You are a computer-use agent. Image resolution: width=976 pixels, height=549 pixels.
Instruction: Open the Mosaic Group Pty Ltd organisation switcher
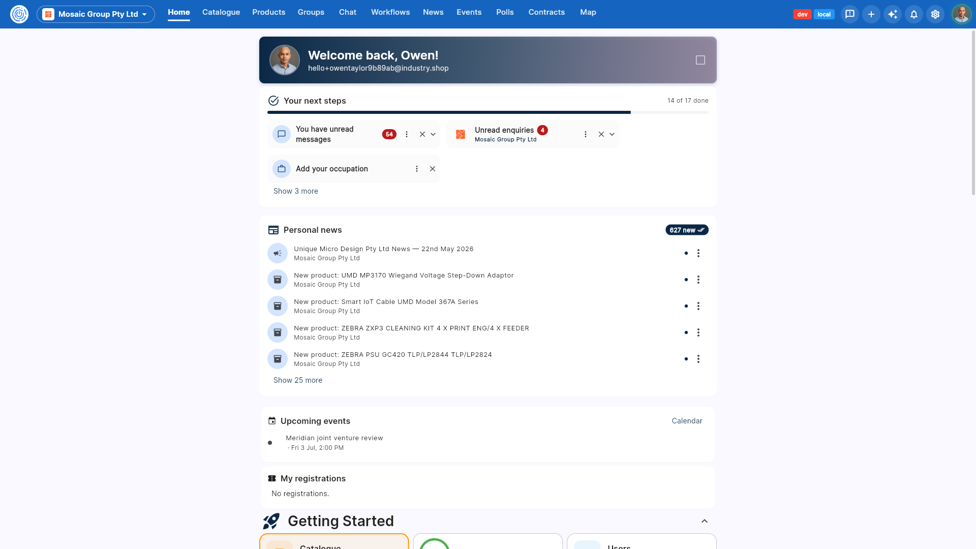[96, 14]
